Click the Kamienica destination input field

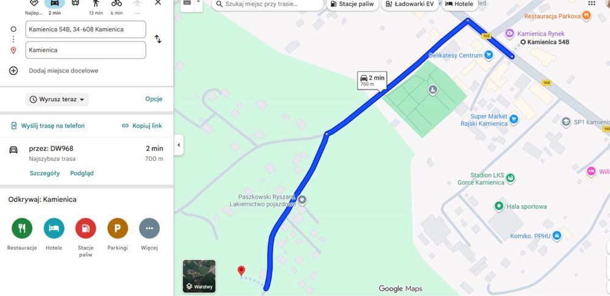[85, 50]
